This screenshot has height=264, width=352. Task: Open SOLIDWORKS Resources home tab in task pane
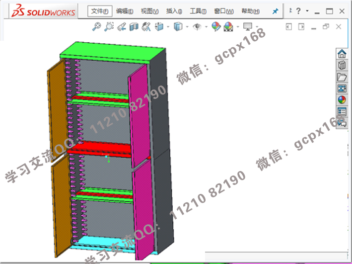342,54
